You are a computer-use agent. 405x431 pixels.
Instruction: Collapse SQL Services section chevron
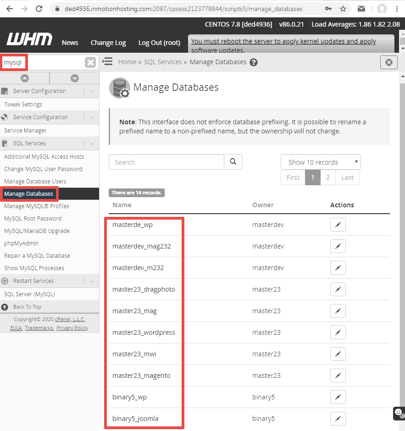tap(92, 143)
